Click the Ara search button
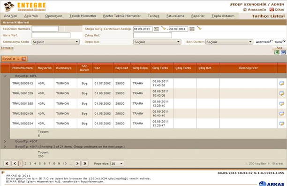This screenshot has height=186, width=287. tap(279, 47)
